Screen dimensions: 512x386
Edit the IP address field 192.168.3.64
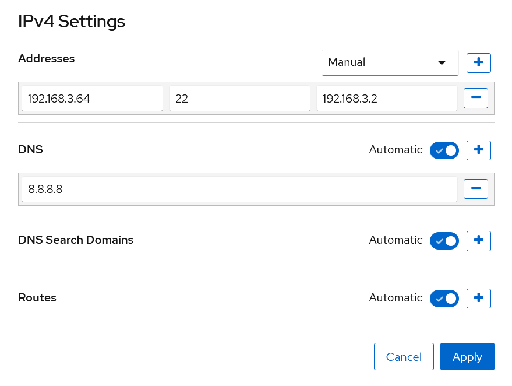(x=92, y=99)
